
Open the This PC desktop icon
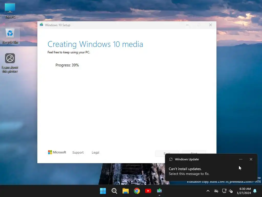coord(10,11)
